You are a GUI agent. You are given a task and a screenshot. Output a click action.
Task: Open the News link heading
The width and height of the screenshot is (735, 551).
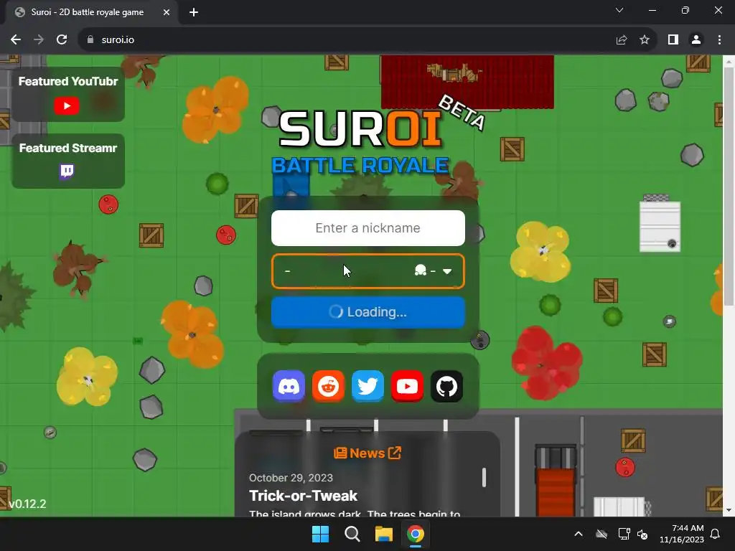point(367,453)
